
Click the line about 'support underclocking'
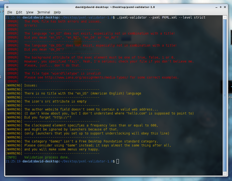click(97, 133)
